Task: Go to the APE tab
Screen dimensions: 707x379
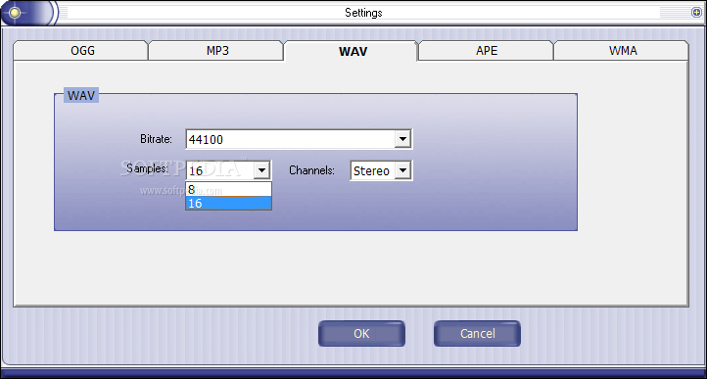Action: point(486,51)
